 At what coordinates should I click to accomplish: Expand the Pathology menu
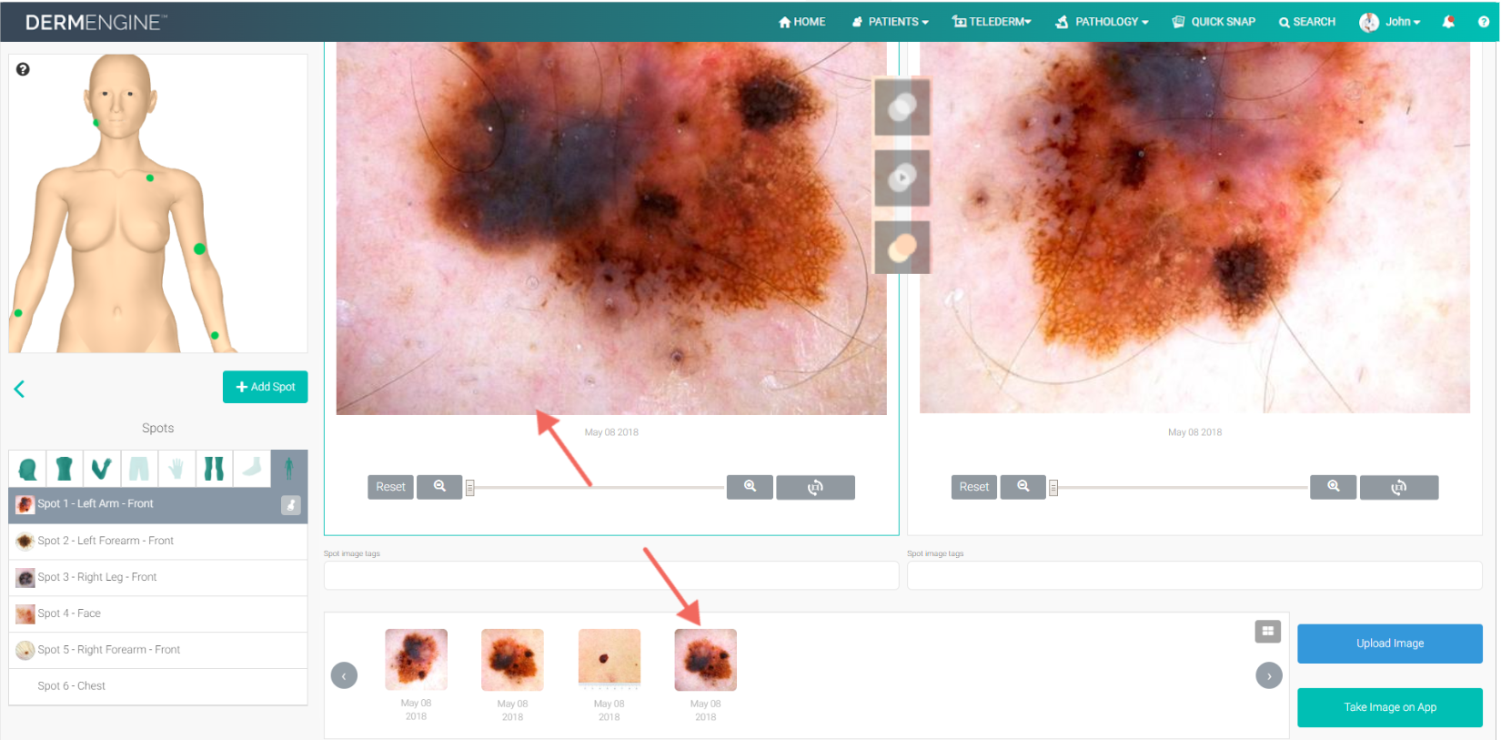click(1102, 22)
